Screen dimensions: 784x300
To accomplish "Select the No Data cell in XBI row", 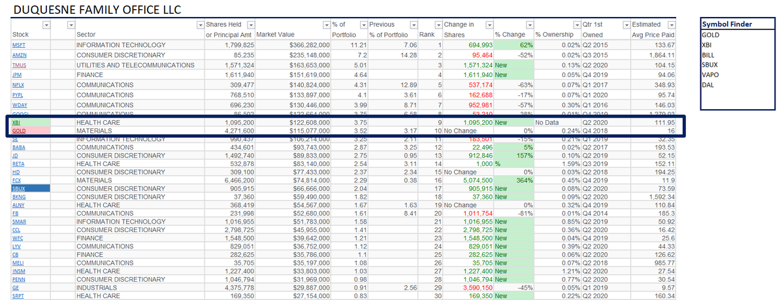I will (557, 122).
